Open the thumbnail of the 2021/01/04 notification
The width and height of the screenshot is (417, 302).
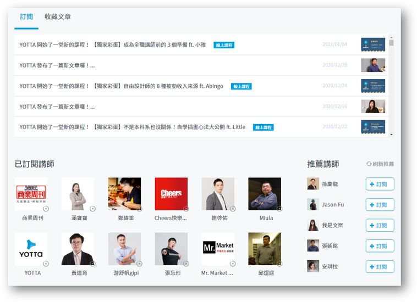coord(372,44)
